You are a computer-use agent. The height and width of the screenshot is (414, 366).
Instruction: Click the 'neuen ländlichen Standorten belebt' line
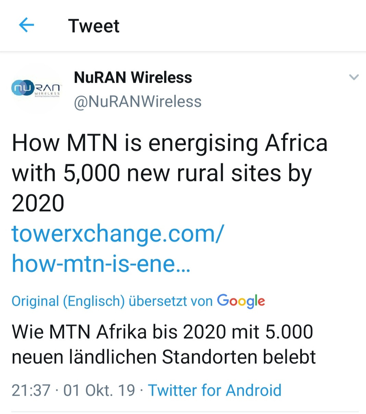[163, 357]
